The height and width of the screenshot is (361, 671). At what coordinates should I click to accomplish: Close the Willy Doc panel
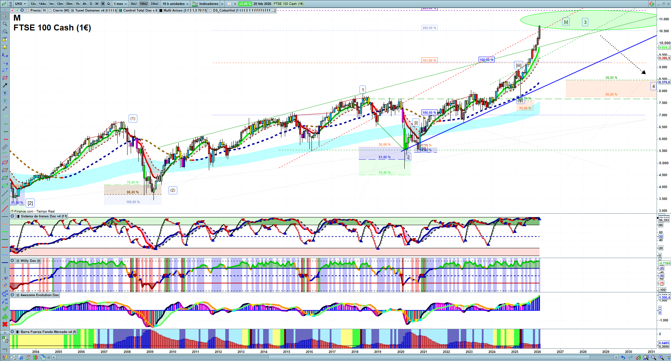pos(12,261)
